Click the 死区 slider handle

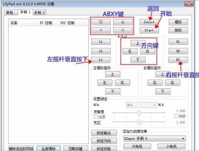(x=139, y=122)
